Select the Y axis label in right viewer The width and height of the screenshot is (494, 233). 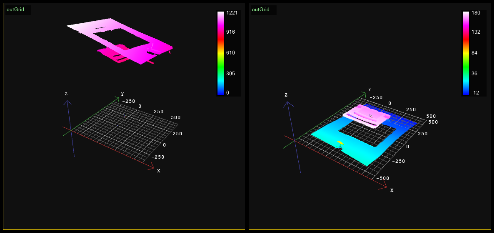click(370, 90)
